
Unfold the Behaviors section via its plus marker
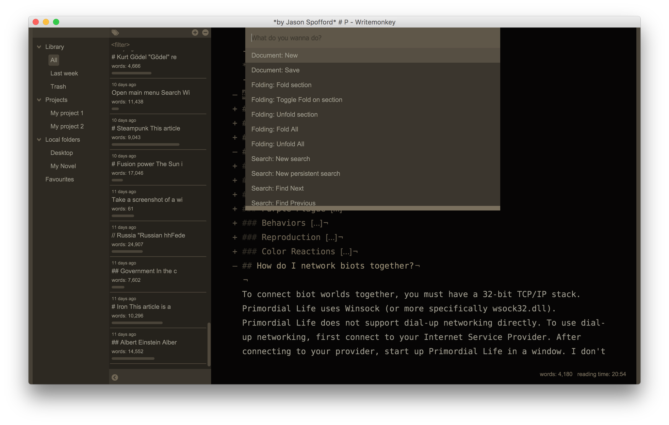click(x=235, y=223)
